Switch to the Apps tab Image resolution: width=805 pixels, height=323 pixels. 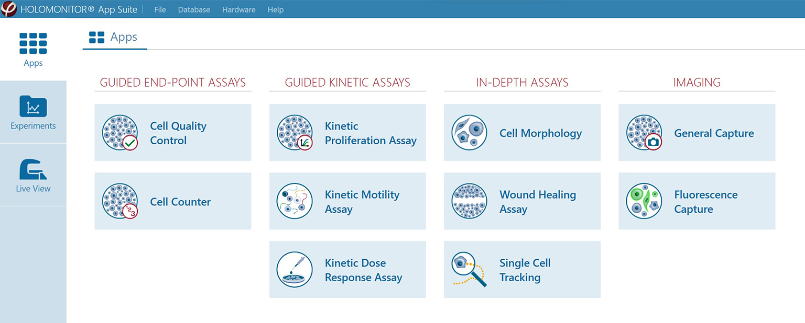[x=114, y=37]
